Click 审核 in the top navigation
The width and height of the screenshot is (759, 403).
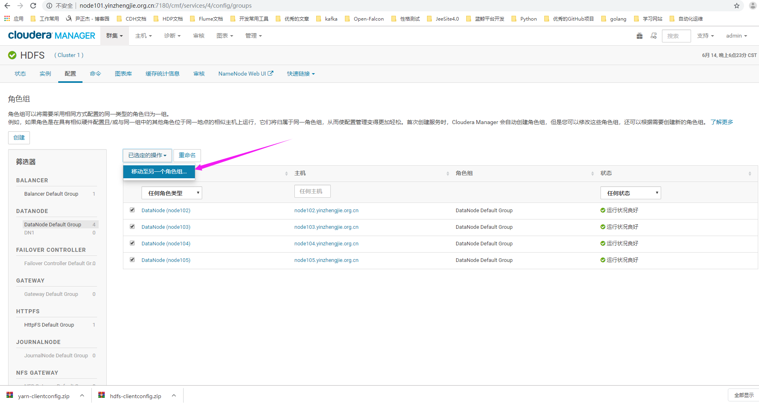click(x=199, y=36)
